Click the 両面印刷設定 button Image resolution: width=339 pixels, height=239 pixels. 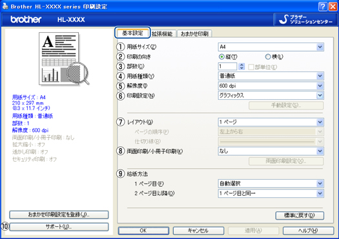(286, 161)
